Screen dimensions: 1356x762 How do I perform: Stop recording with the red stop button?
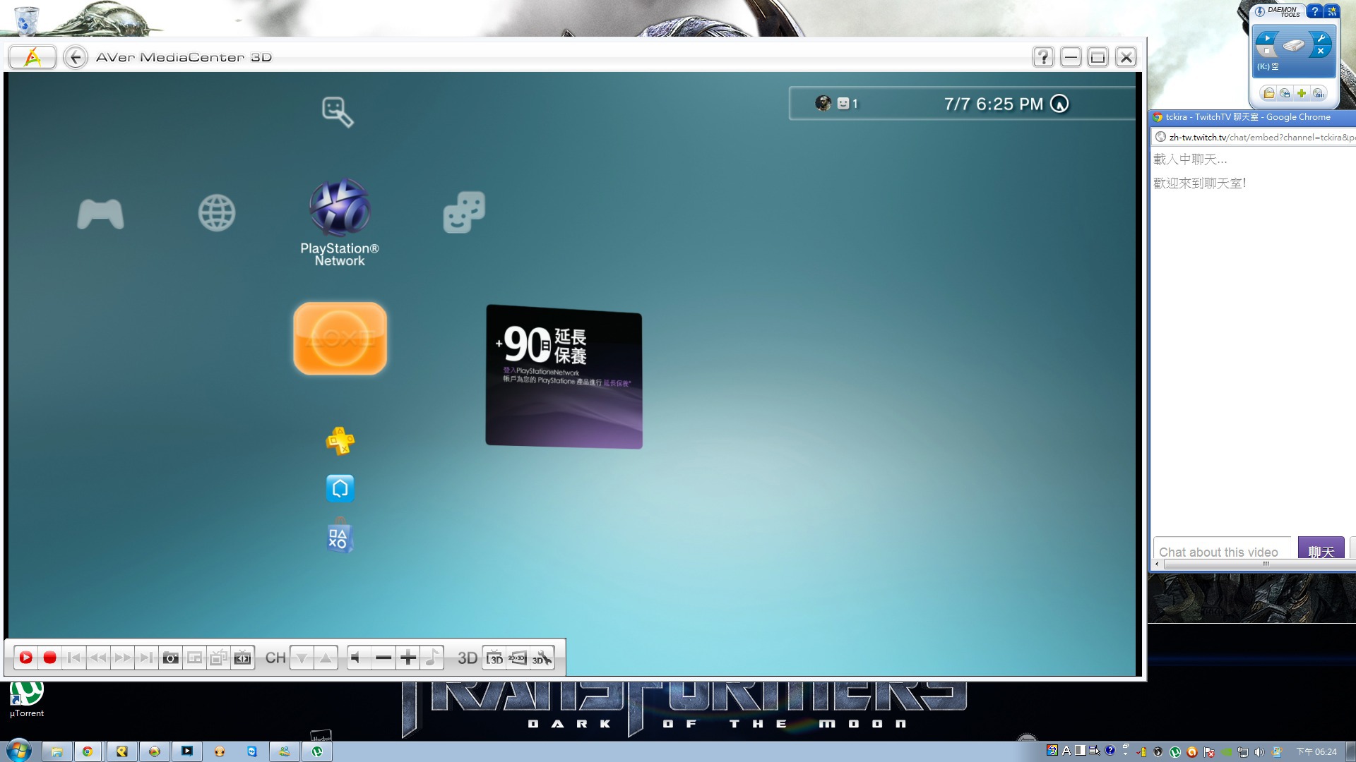pos(49,658)
